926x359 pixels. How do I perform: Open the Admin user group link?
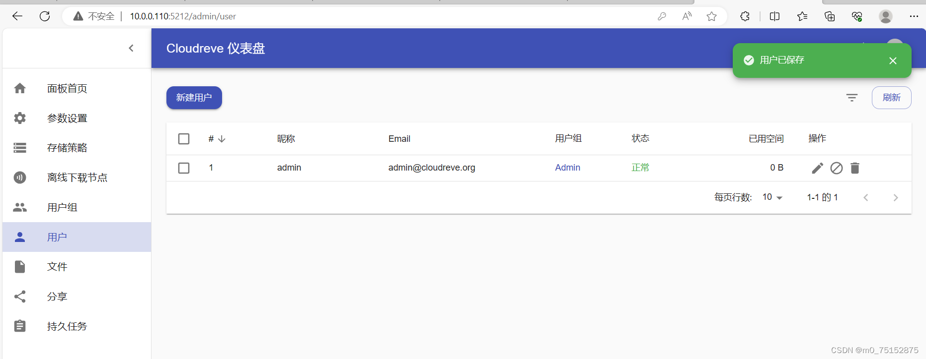pyautogui.click(x=567, y=168)
